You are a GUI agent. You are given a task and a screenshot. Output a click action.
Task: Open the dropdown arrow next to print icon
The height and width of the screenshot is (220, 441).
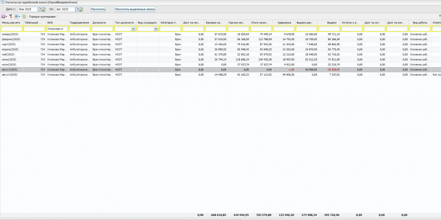click(20, 17)
